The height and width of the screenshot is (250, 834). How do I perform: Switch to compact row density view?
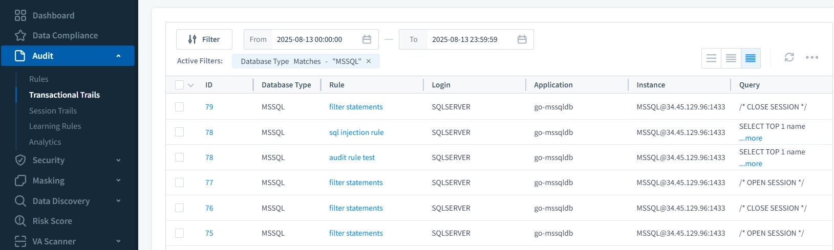[x=751, y=58]
